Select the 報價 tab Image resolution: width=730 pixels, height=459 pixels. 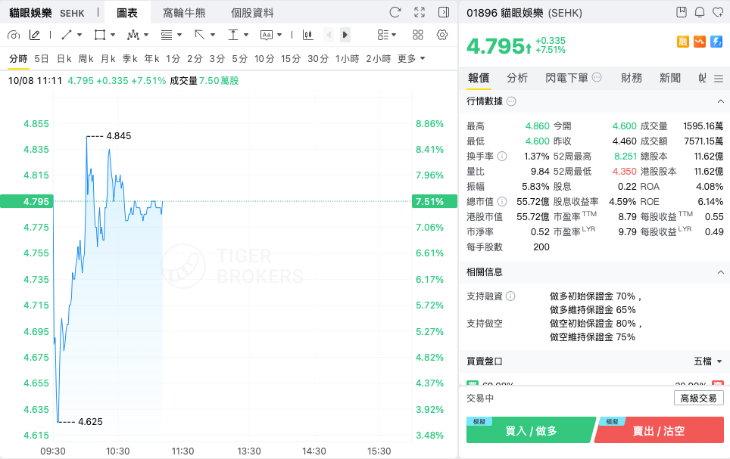(x=479, y=78)
